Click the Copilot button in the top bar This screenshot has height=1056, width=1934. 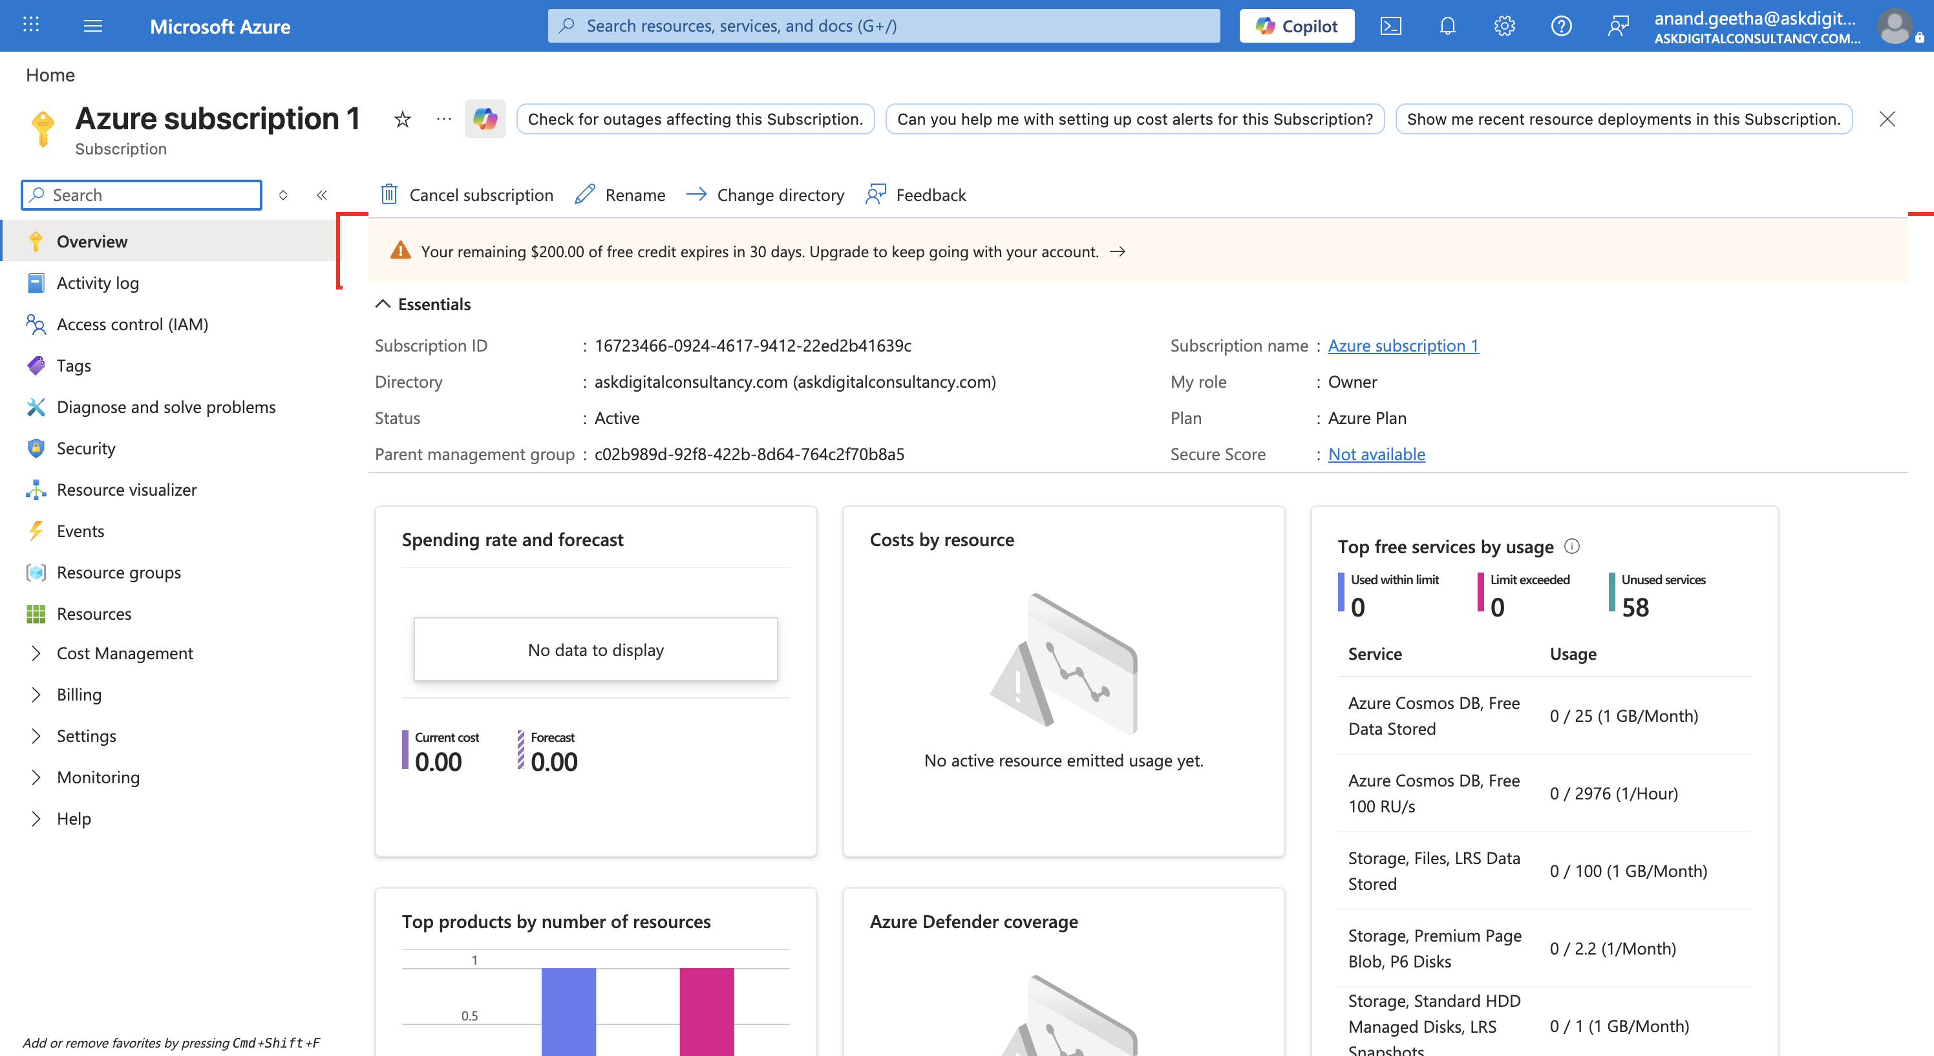click(1297, 26)
